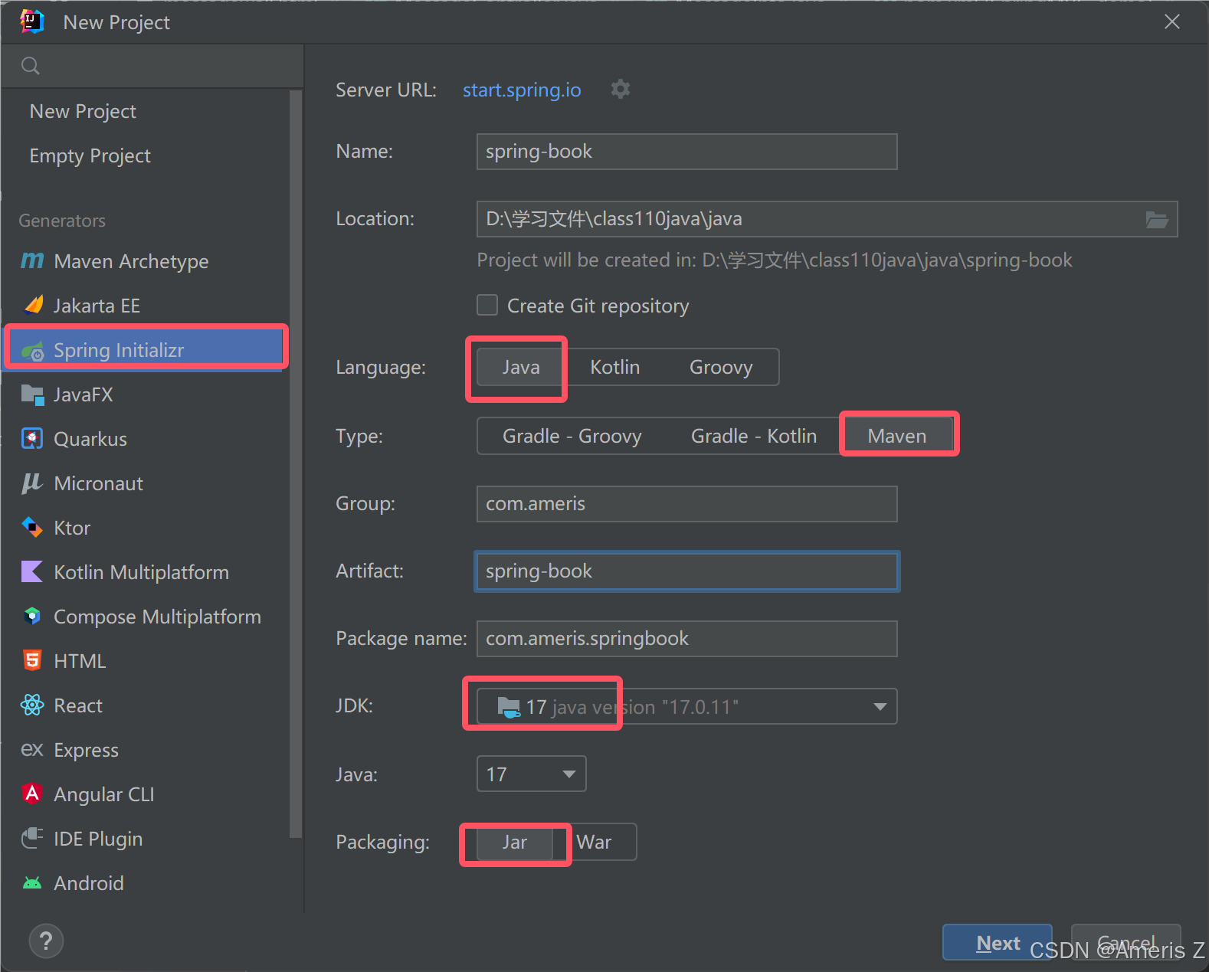
Task: Click the Next button
Action: pos(998,943)
